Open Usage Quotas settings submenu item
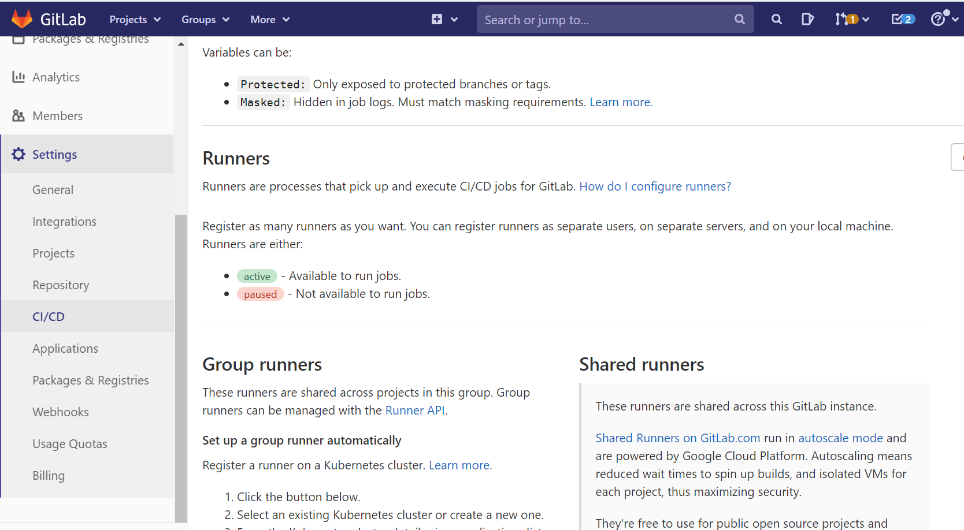This screenshot has width=964, height=530. click(x=70, y=444)
